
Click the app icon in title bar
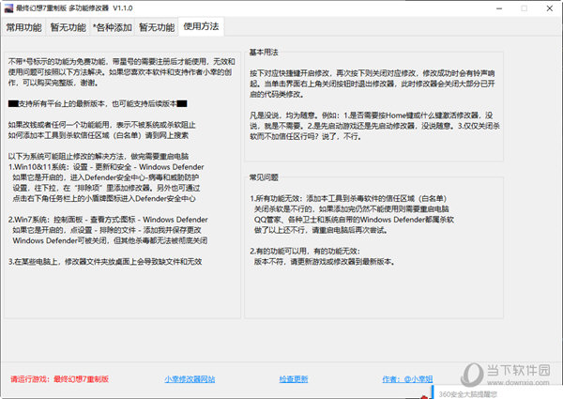[8, 8]
